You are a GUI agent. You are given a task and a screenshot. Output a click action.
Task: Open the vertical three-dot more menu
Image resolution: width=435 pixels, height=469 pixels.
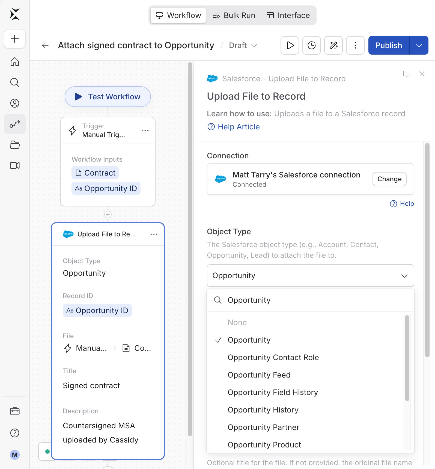coord(355,45)
